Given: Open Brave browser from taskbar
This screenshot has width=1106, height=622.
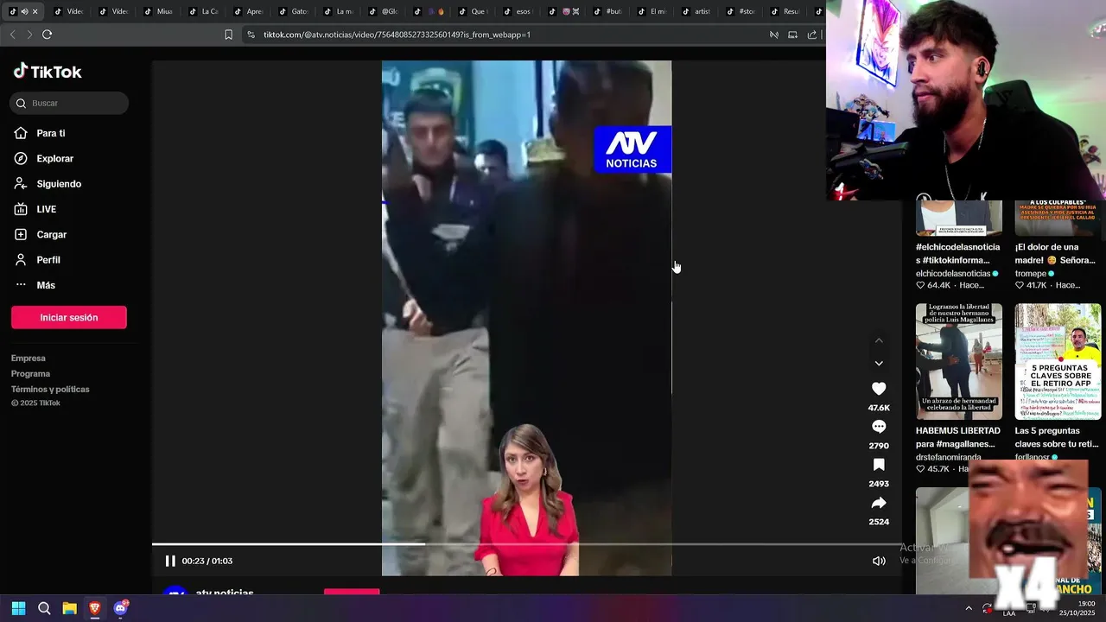Looking at the screenshot, I should (95, 608).
